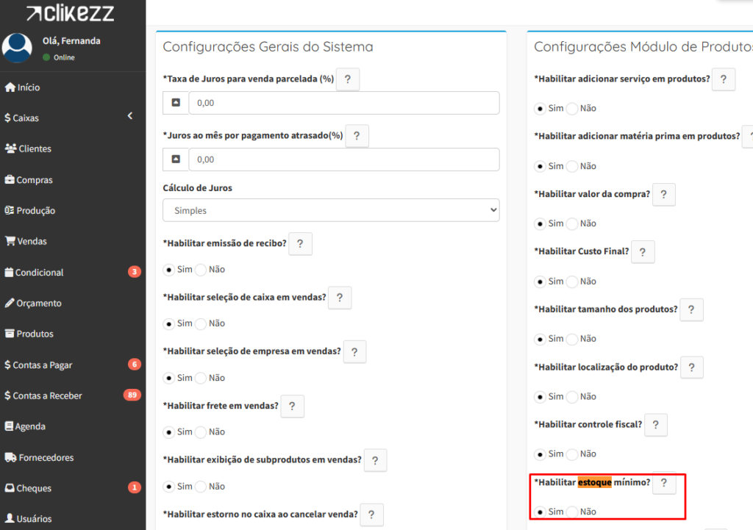Open Condicional with 3 notifications badge
The width and height of the screenshot is (753, 530).
point(39,272)
